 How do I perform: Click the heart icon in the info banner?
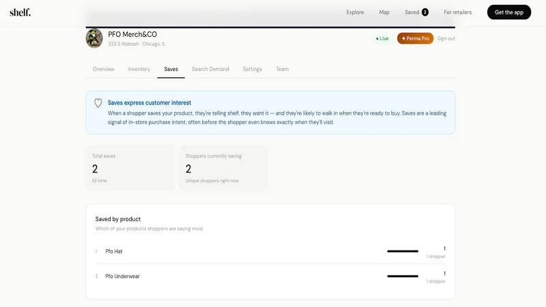pyautogui.click(x=98, y=103)
